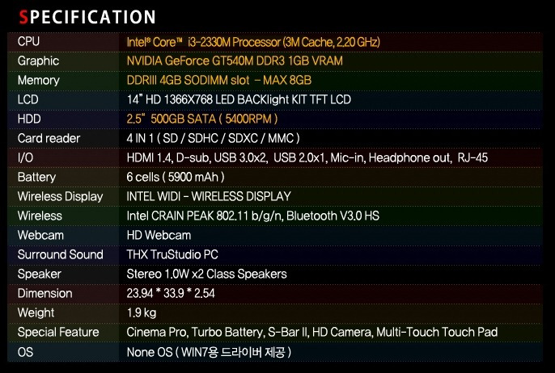Click NVIDIA GeForce GT540M DDR3 1GB VRAM

pyautogui.click(x=235, y=61)
